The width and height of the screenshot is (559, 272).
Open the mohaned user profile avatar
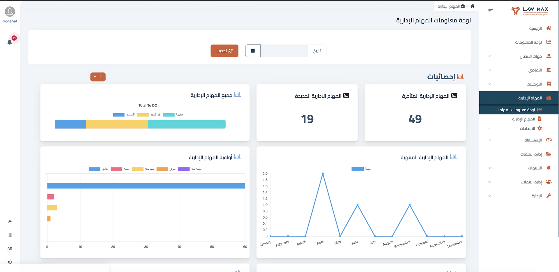tap(10, 12)
